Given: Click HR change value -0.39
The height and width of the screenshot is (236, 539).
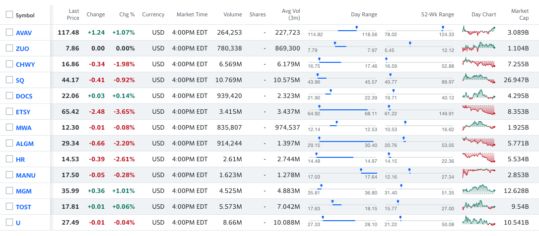Looking at the screenshot, I should (97, 159).
